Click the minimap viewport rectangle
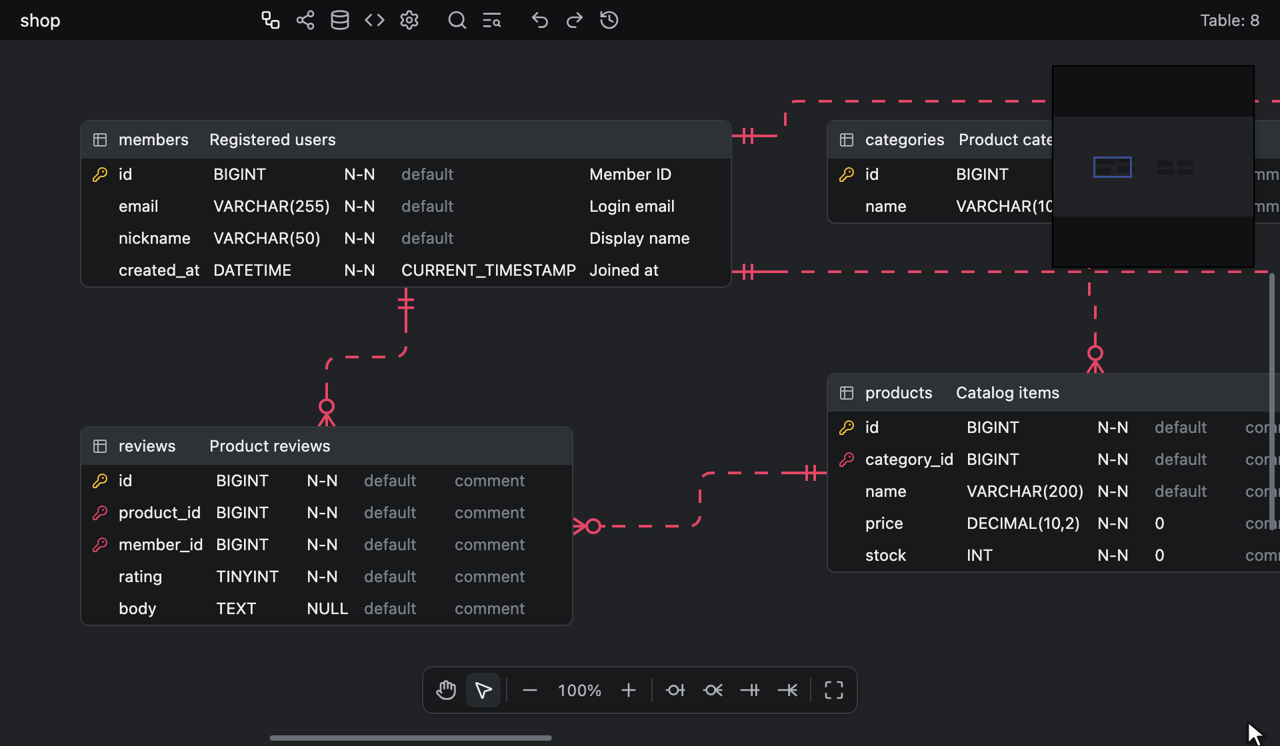This screenshot has height=746, width=1280. click(x=1113, y=167)
